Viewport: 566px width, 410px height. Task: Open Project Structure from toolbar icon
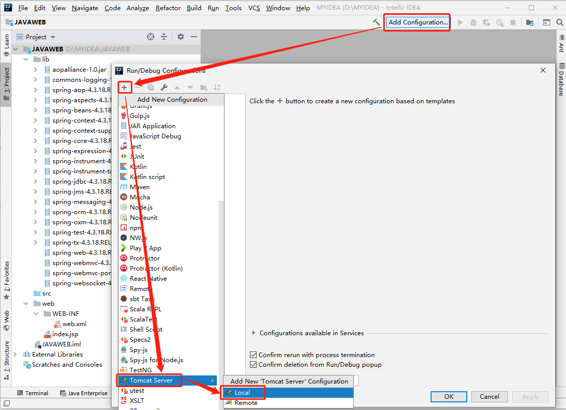coord(530,23)
